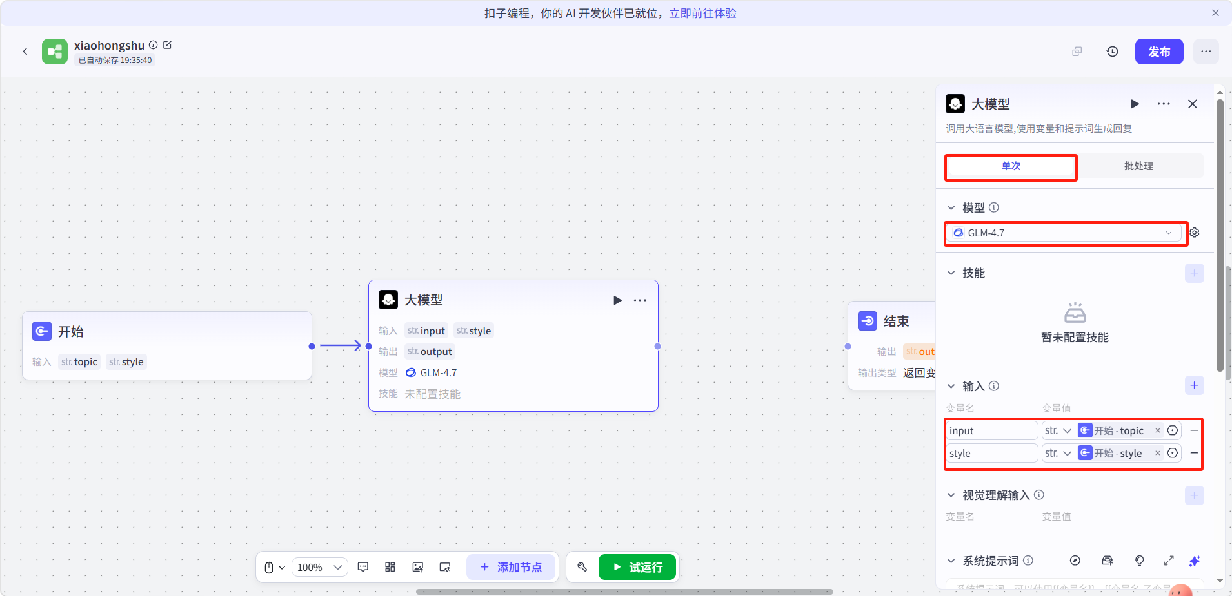Clear the 开始·topic reference
This screenshot has height=596, width=1232.
pos(1158,430)
